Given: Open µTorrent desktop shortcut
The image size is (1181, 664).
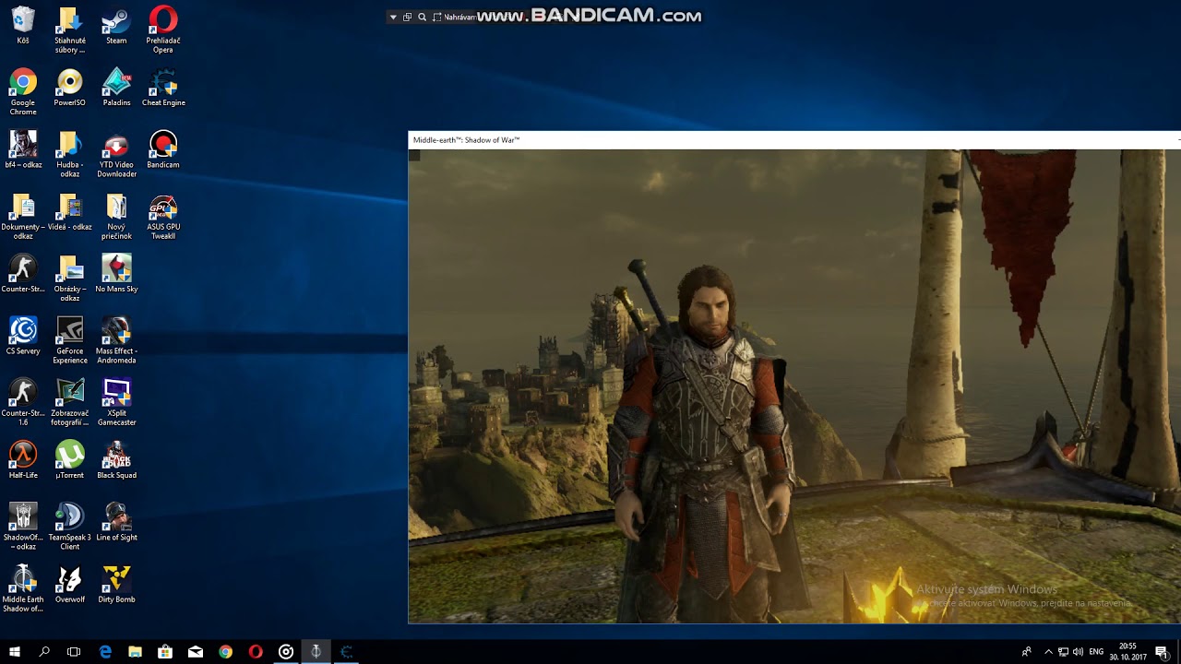Looking at the screenshot, I should 70,459.
